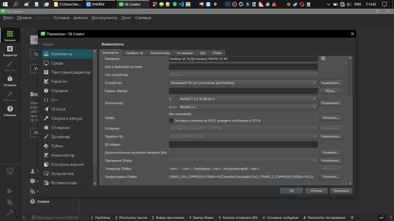Switch to Профили Qt tab

click(134, 53)
